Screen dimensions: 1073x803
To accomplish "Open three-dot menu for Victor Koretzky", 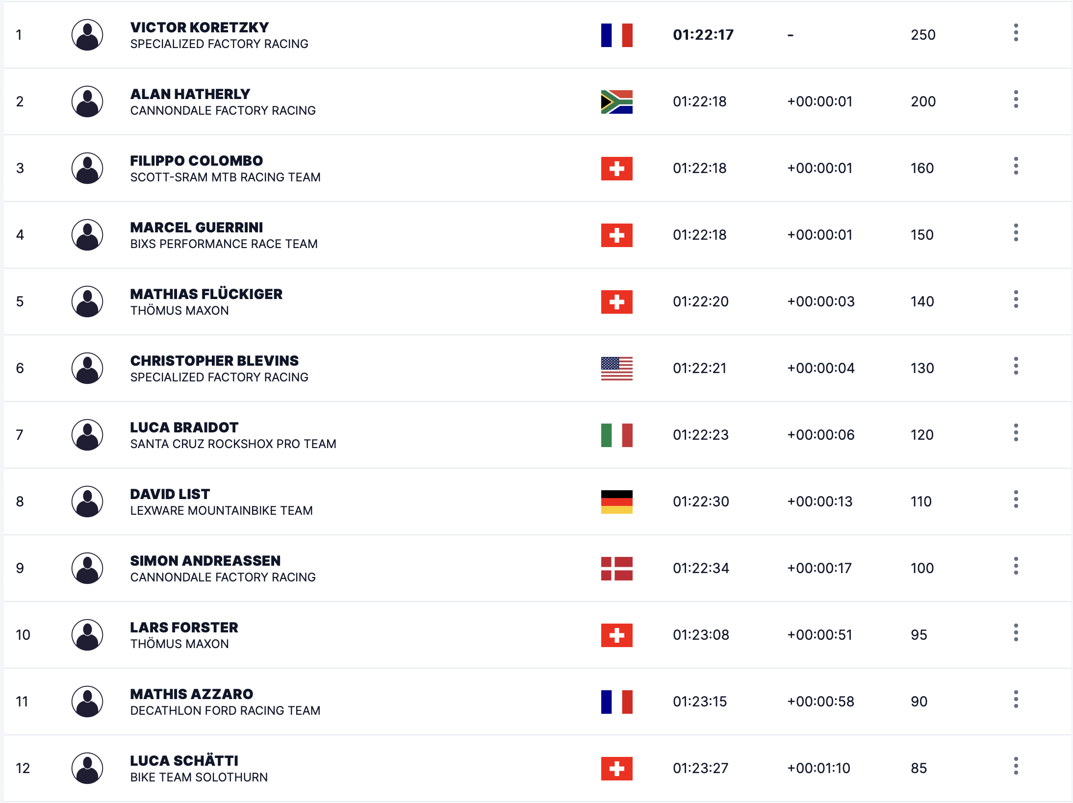I will click(x=1016, y=33).
